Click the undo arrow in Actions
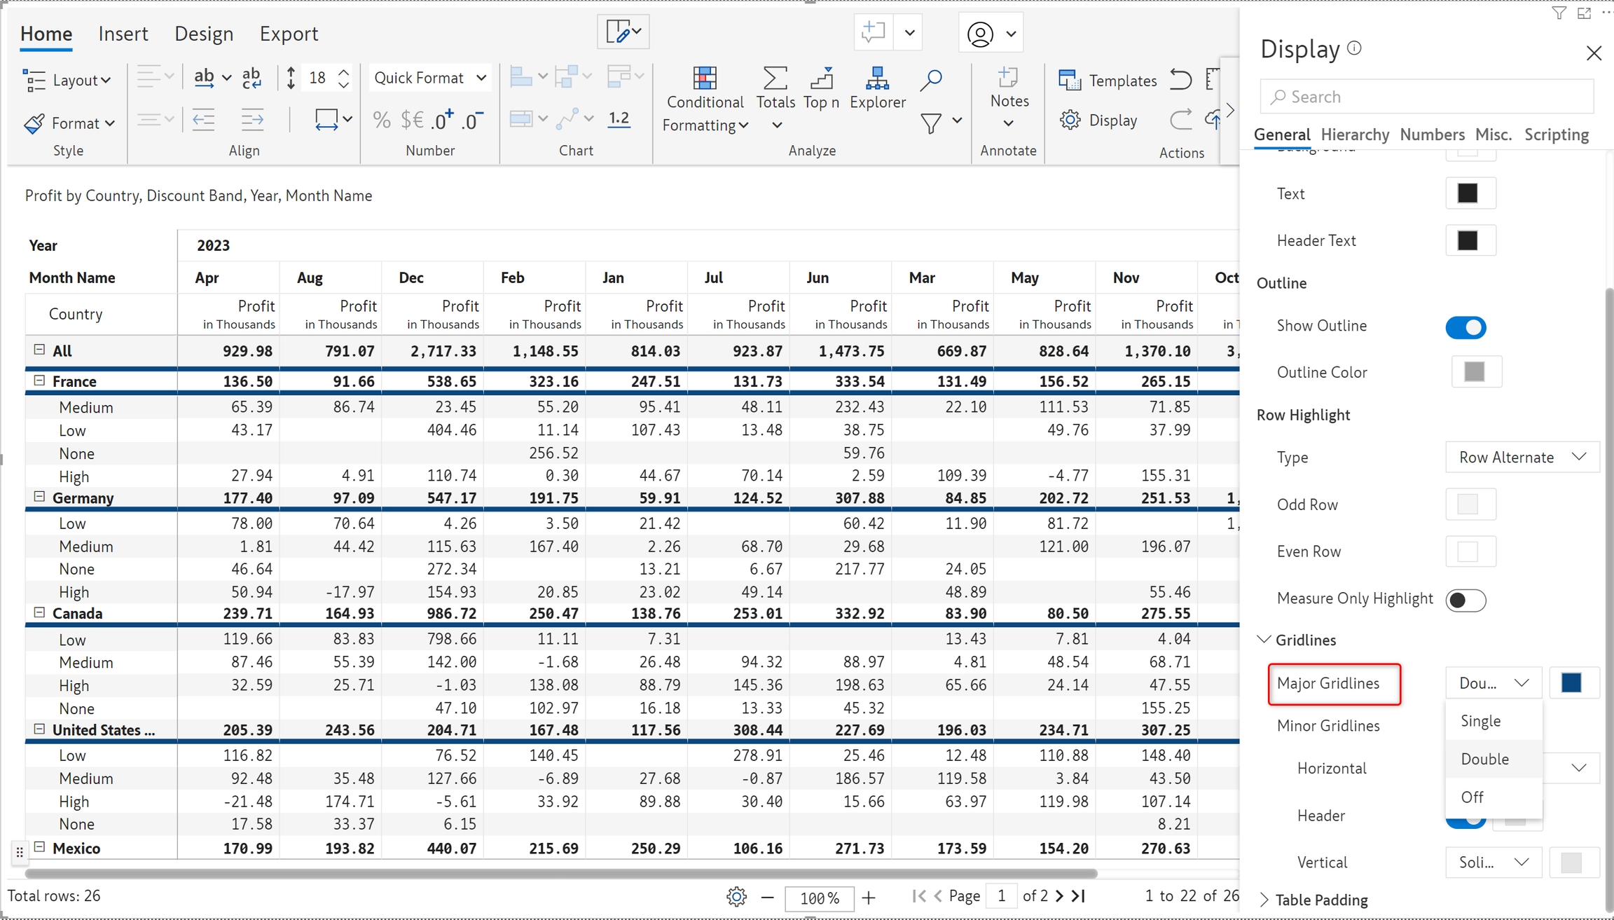 tap(1180, 79)
